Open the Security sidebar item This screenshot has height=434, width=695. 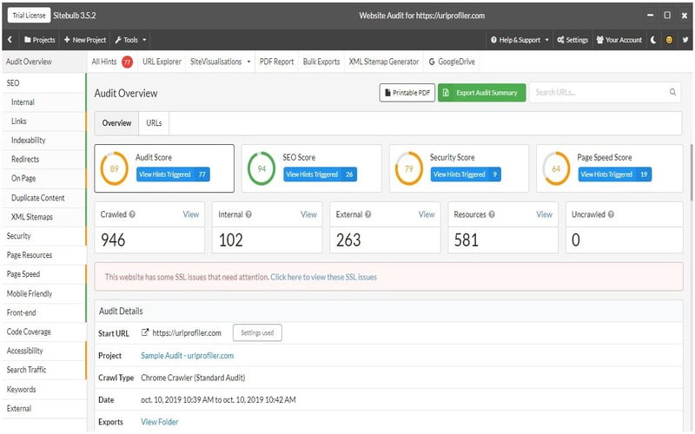pyautogui.click(x=43, y=236)
